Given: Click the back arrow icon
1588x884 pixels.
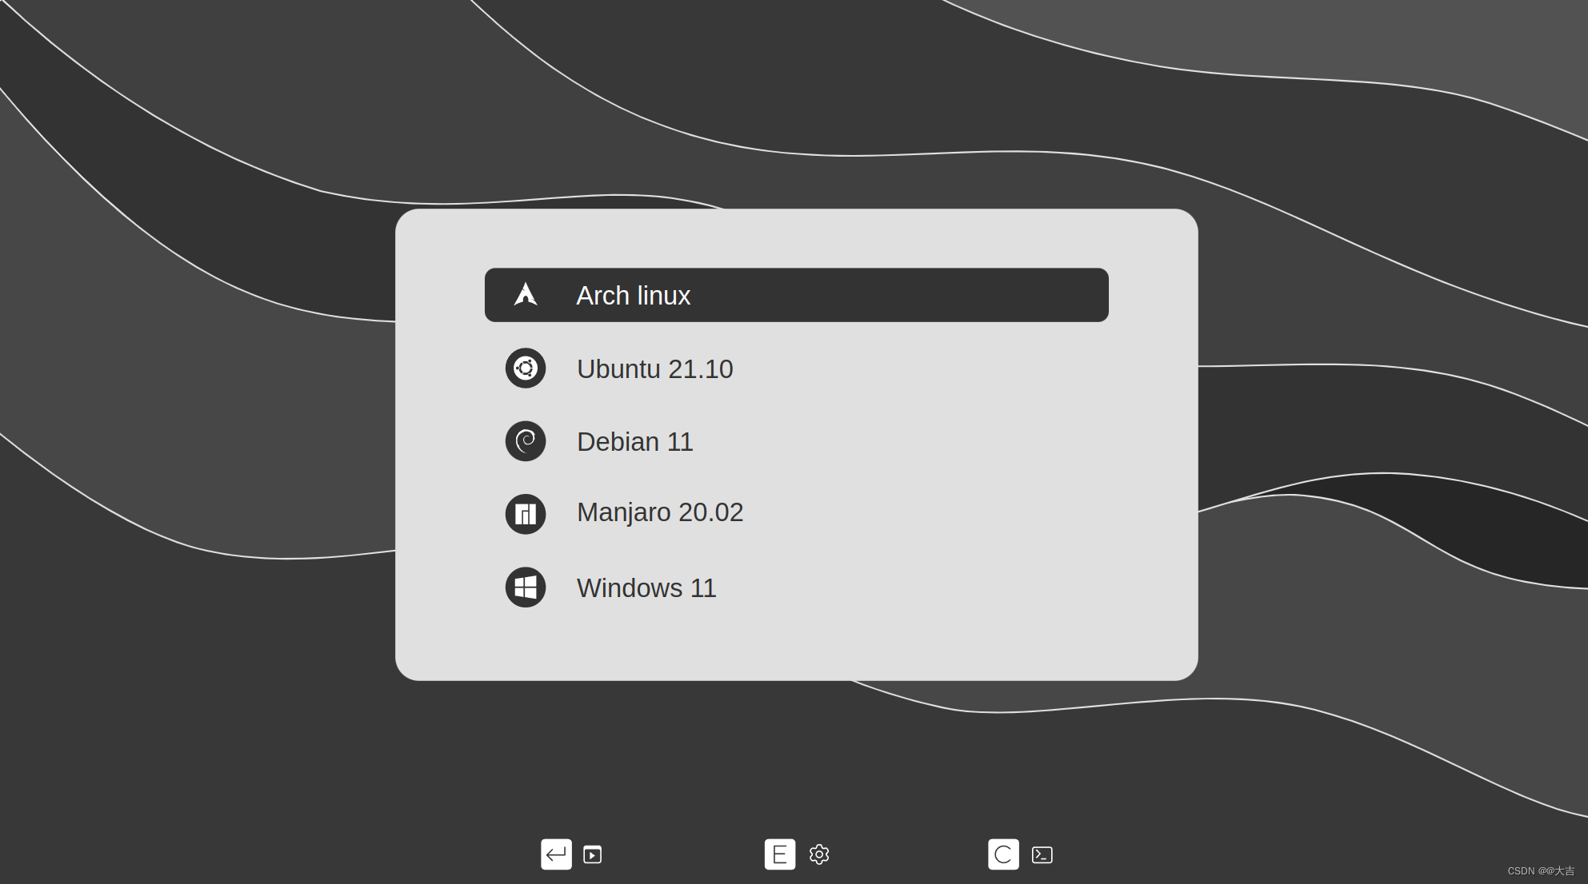Looking at the screenshot, I should click(555, 854).
